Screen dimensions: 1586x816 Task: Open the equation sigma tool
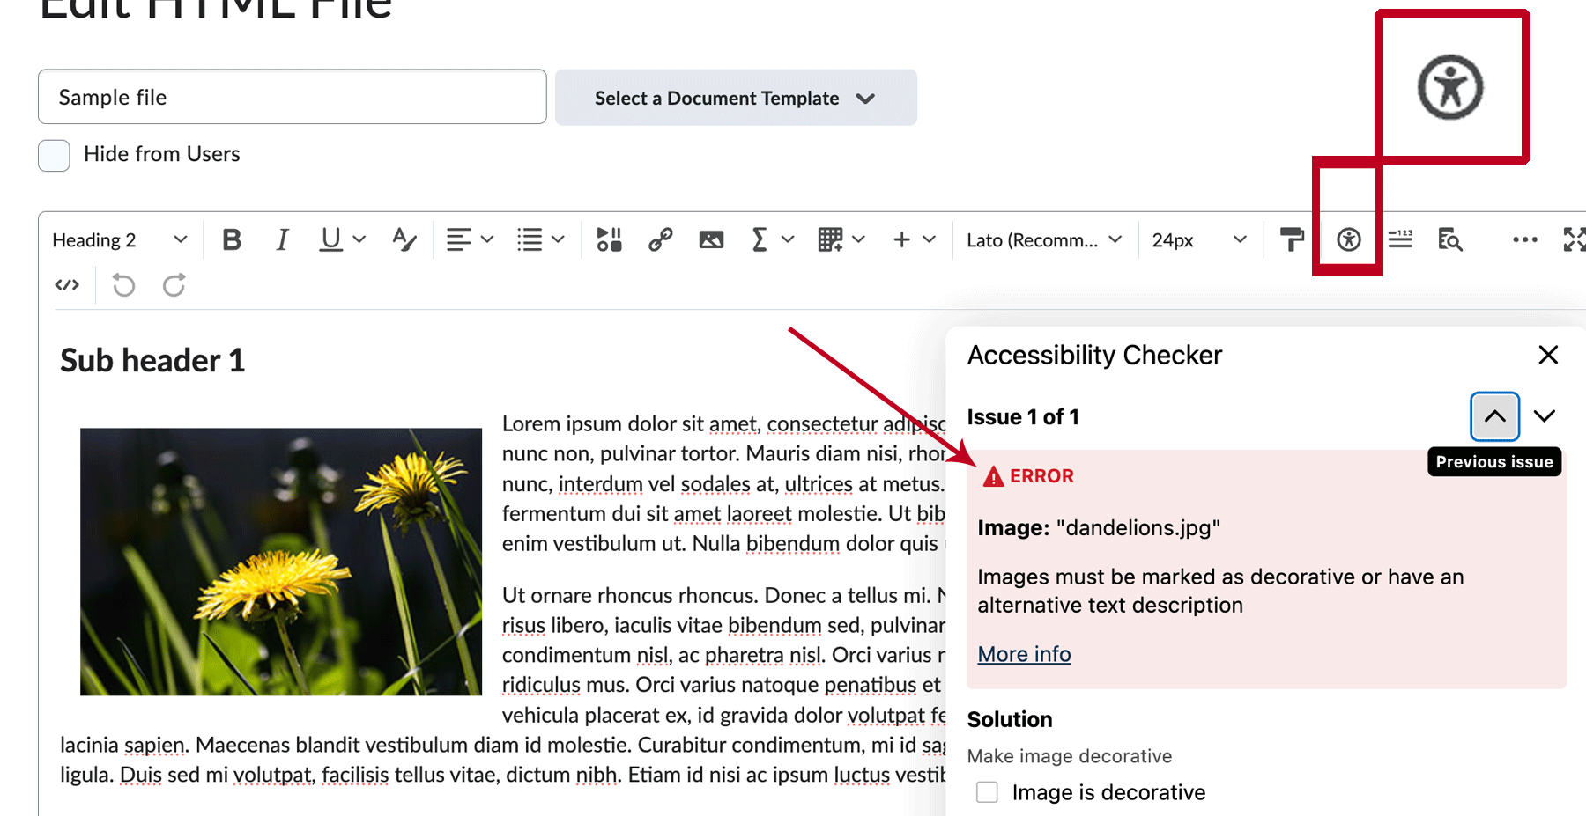759,239
